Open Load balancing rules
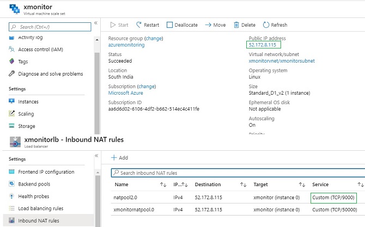The image size is (365, 227). 41,208
